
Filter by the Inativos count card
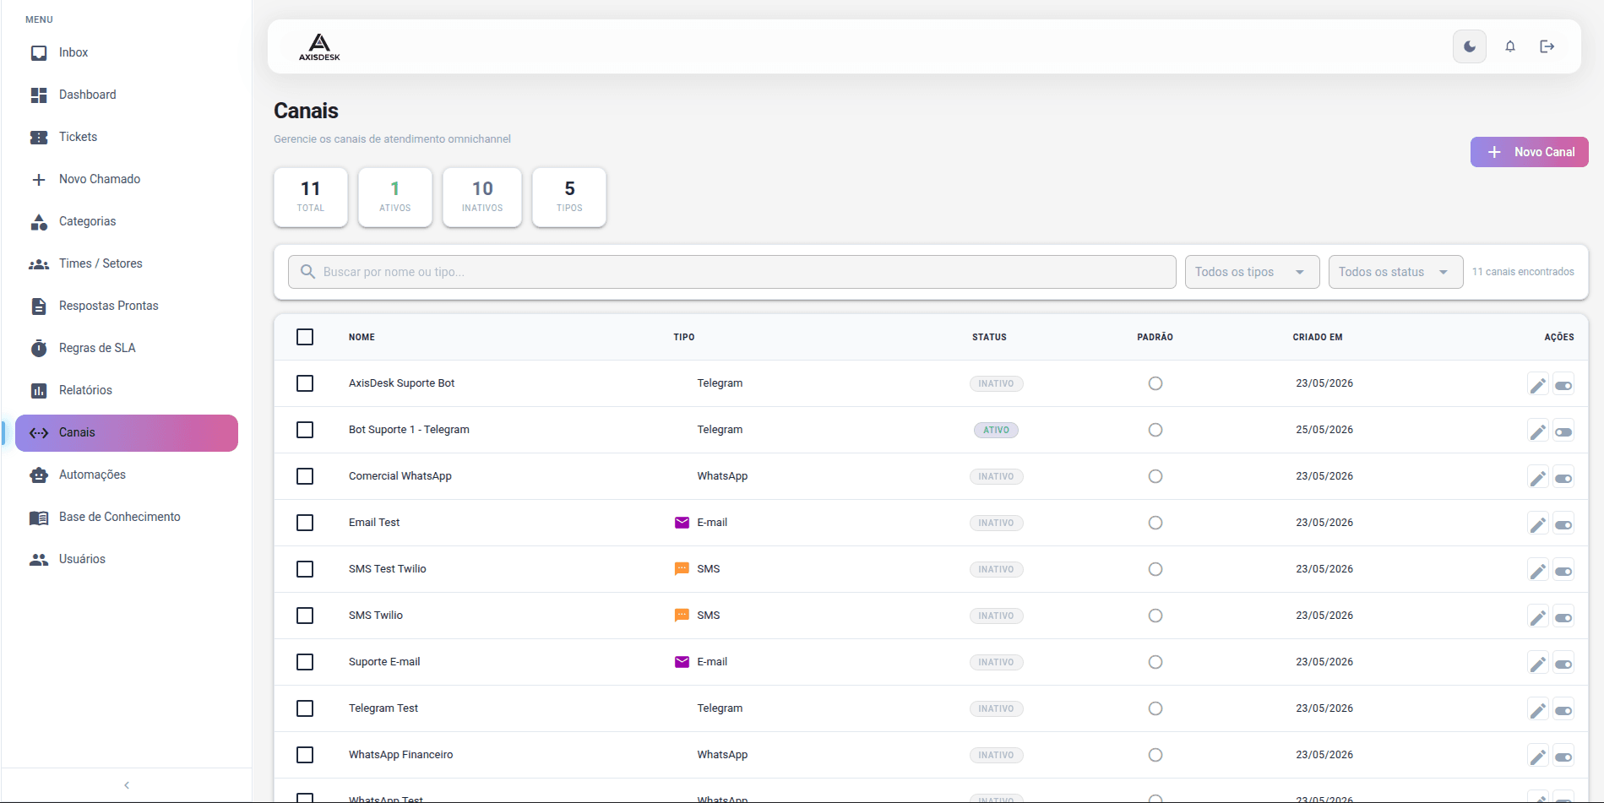pyautogui.click(x=482, y=197)
